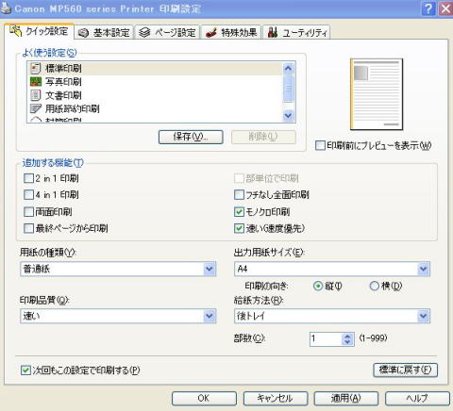Image resolution: width=453 pixels, height=411 pixels.
Task: Click the ヘルプ button
Action: tap(417, 399)
